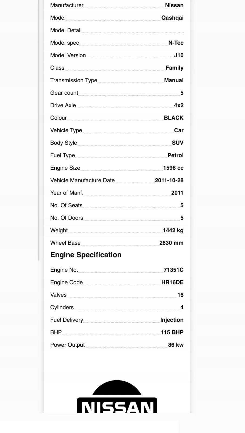Click the empty Model Detail row
The width and height of the screenshot is (245, 433).
click(117, 30)
